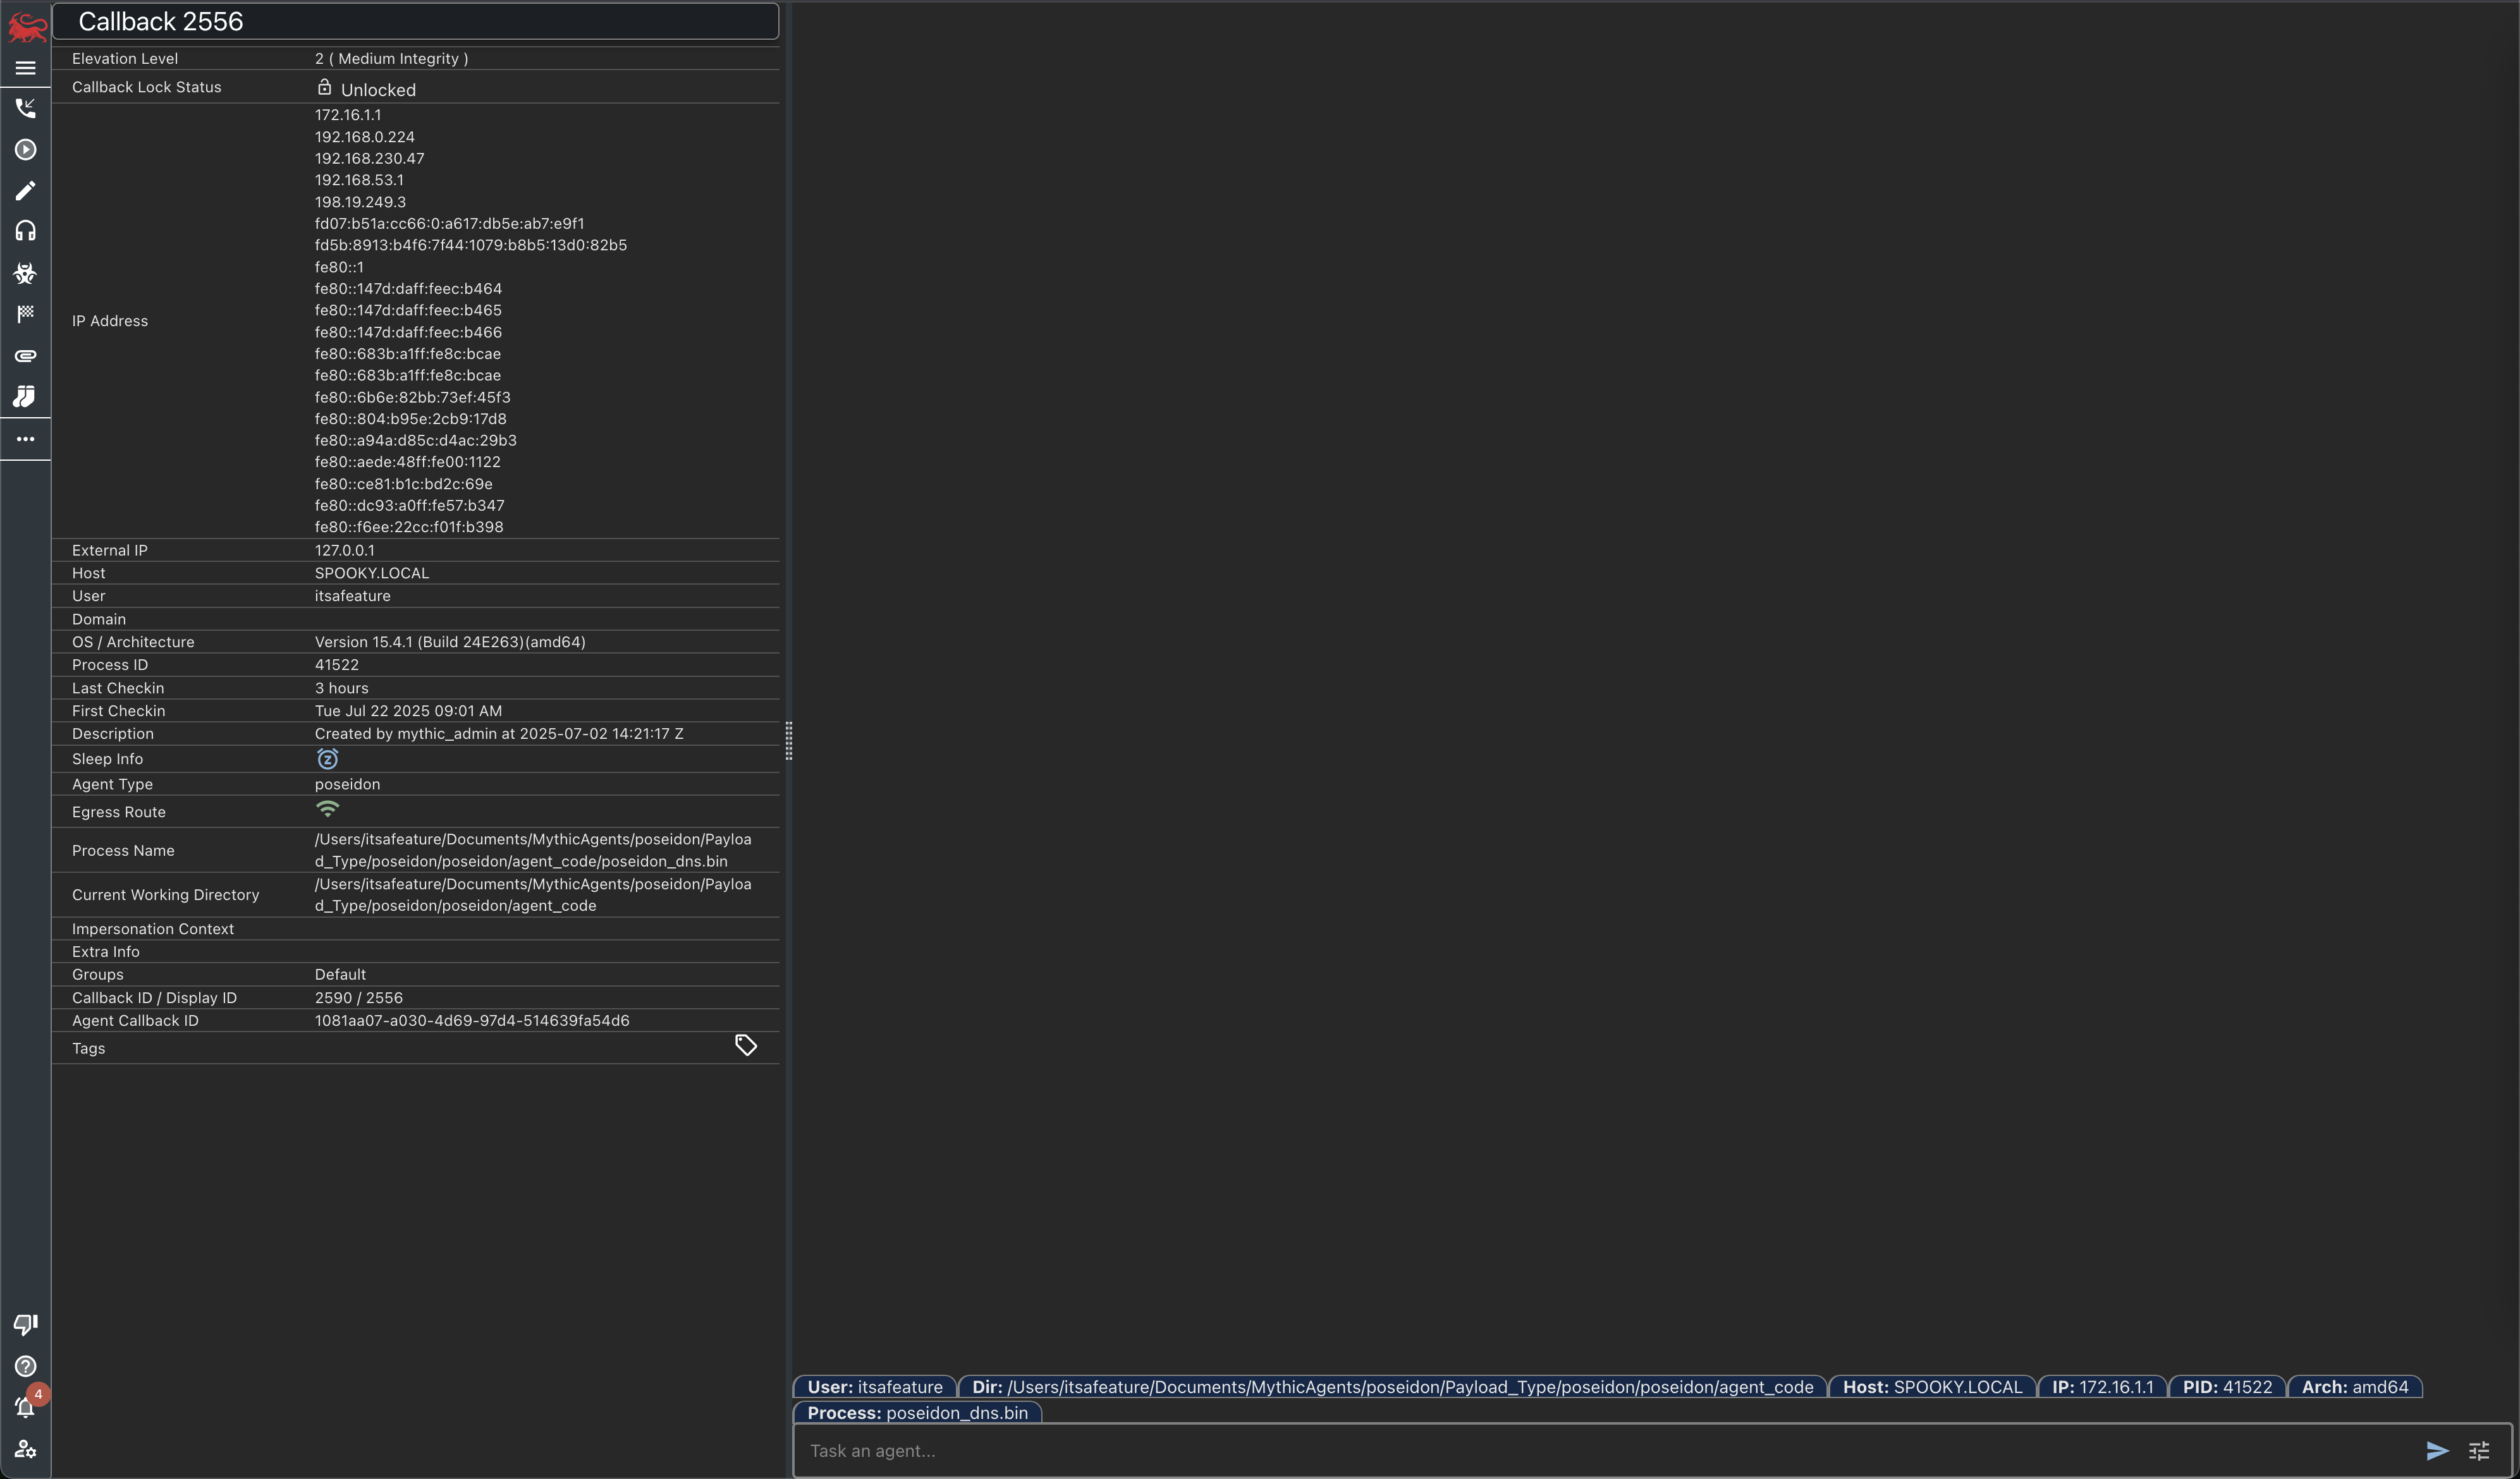Click the User: itsafeature chip
2520x1479 pixels.
[875, 1387]
